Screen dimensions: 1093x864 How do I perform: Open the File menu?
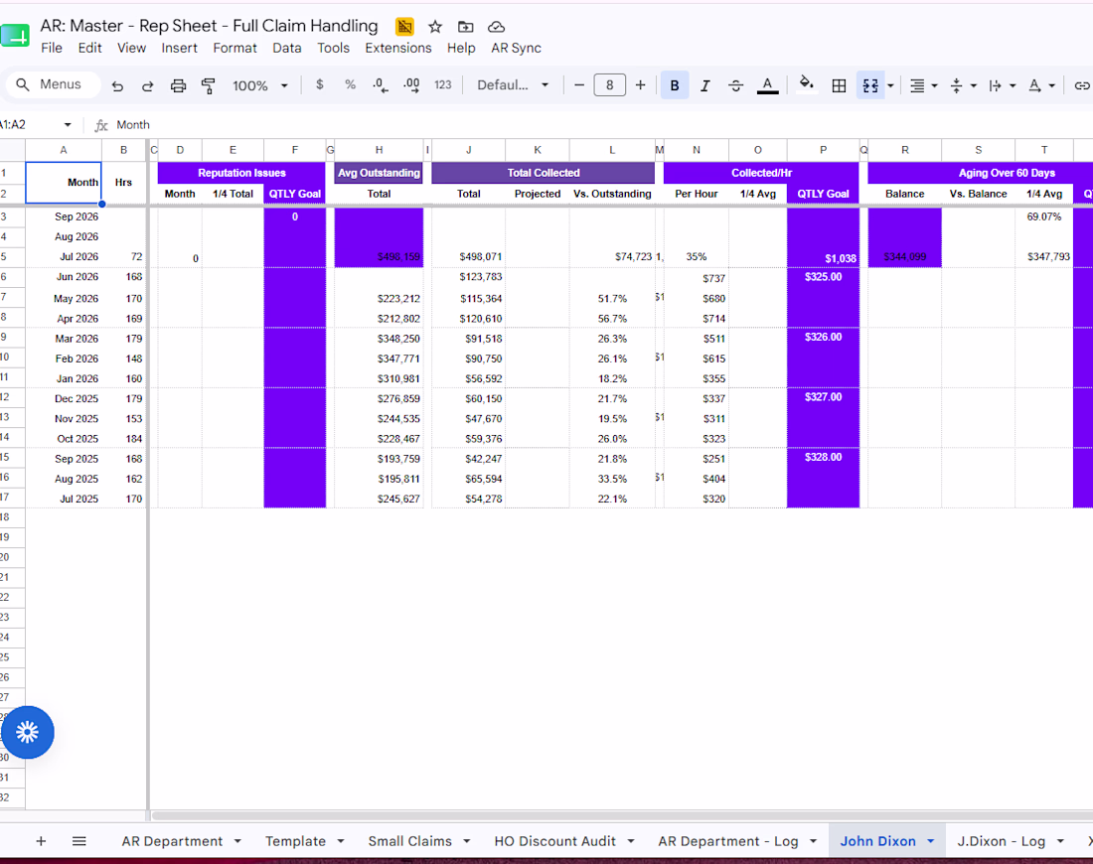point(52,48)
